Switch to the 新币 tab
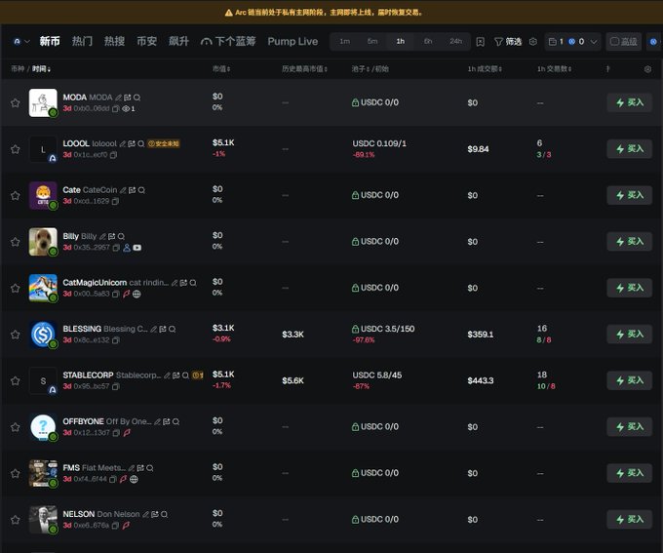 tap(50, 42)
